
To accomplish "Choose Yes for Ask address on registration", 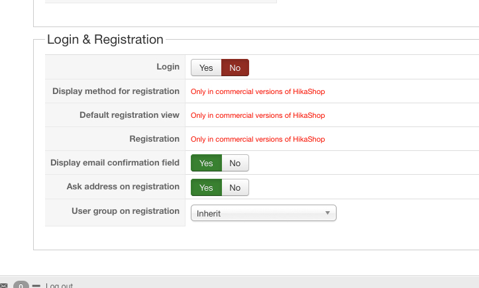I will (x=206, y=187).
